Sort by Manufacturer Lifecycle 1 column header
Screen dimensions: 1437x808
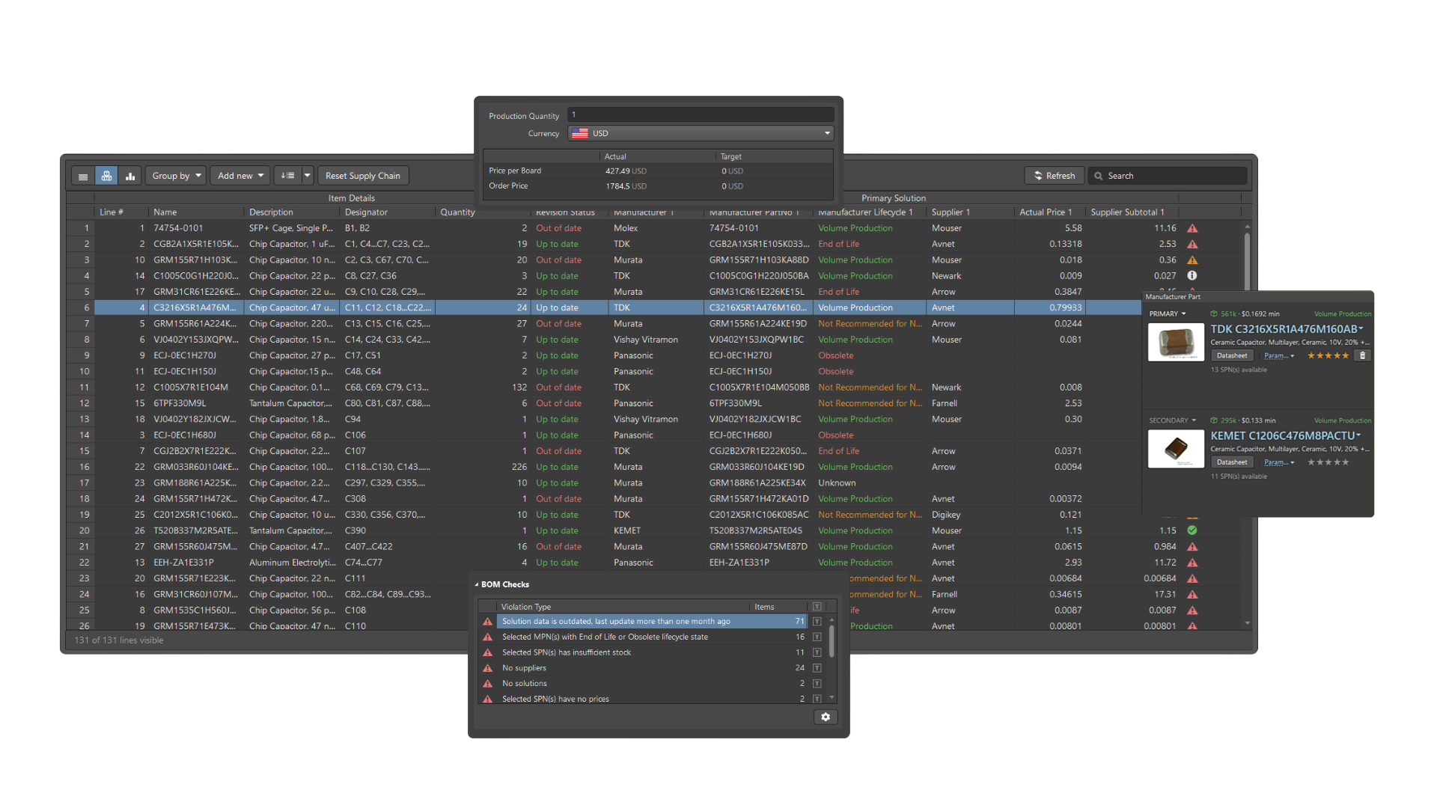(x=865, y=212)
